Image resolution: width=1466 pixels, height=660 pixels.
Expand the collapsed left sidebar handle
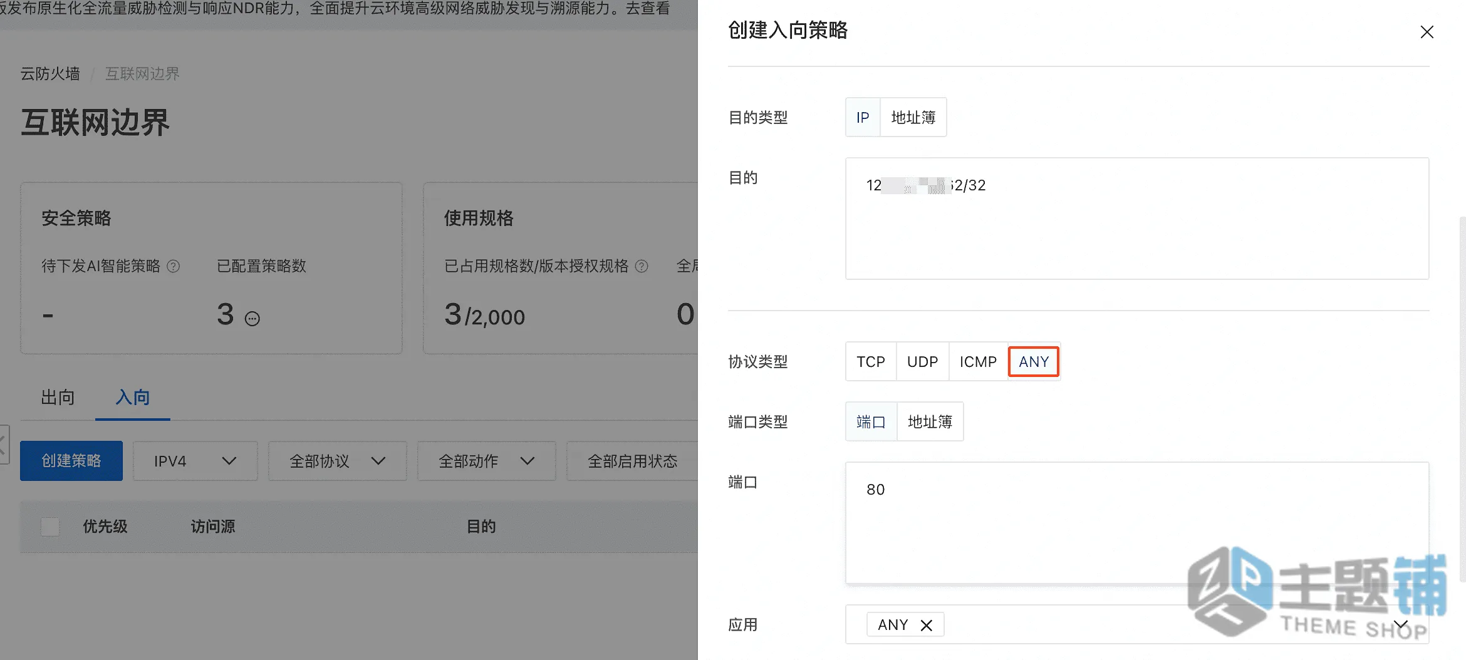[x=4, y=445]
